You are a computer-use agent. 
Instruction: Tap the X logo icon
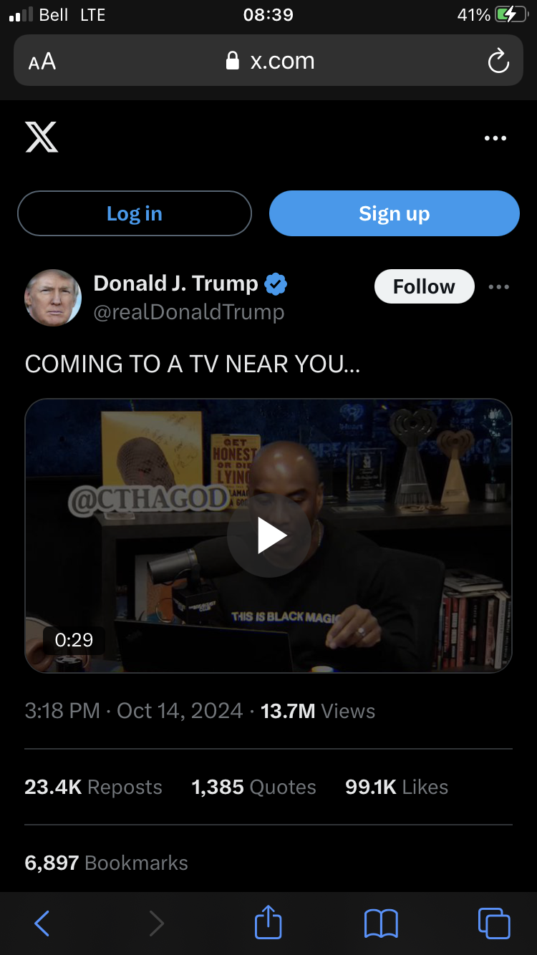coord(42,137)
